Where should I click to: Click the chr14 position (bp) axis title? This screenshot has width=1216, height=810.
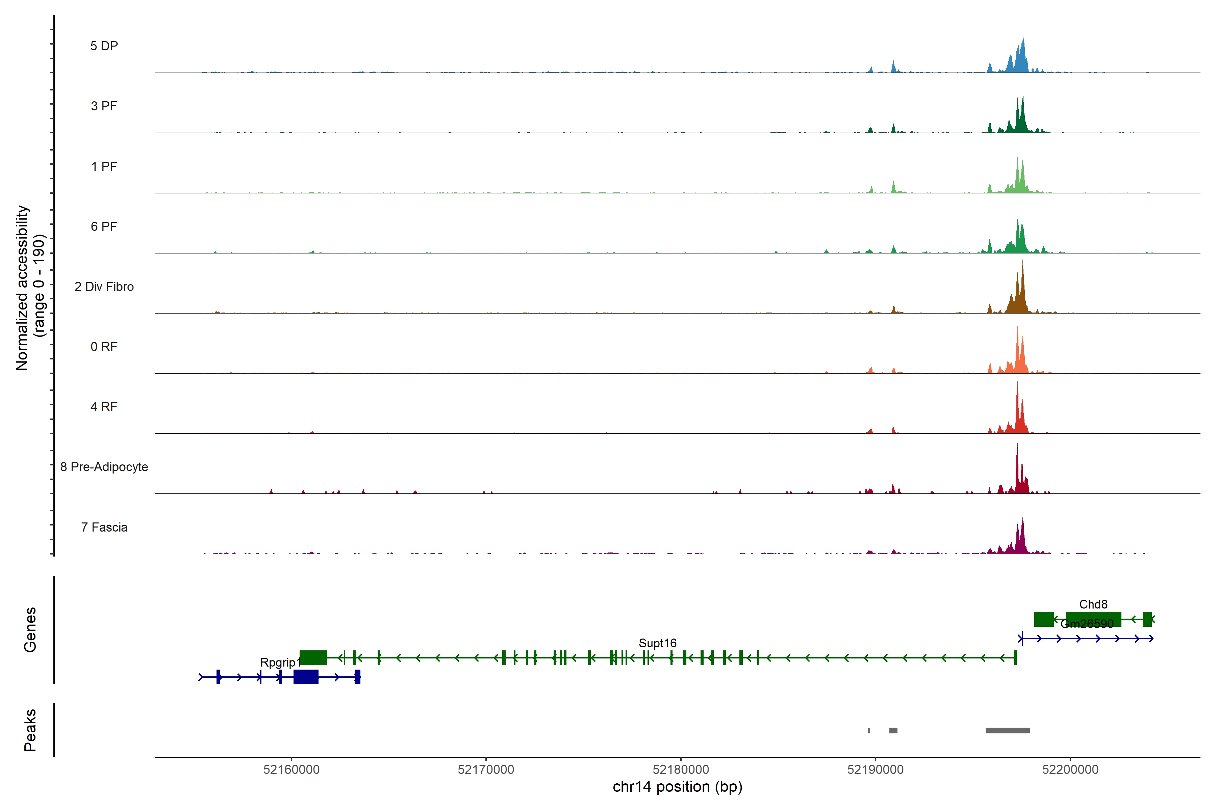pyautogui.click(x=677, y=787)
